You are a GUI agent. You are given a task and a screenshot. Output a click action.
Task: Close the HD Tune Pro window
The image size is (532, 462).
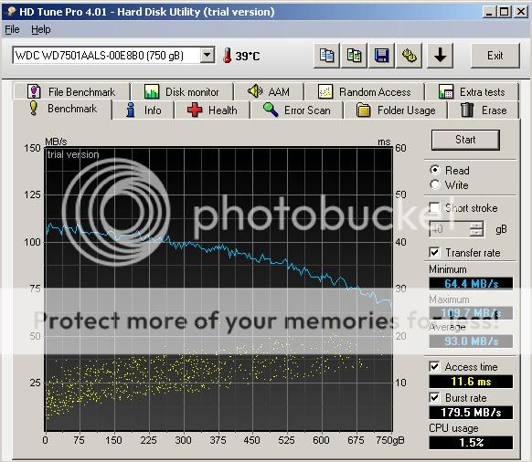pos(521,12)
